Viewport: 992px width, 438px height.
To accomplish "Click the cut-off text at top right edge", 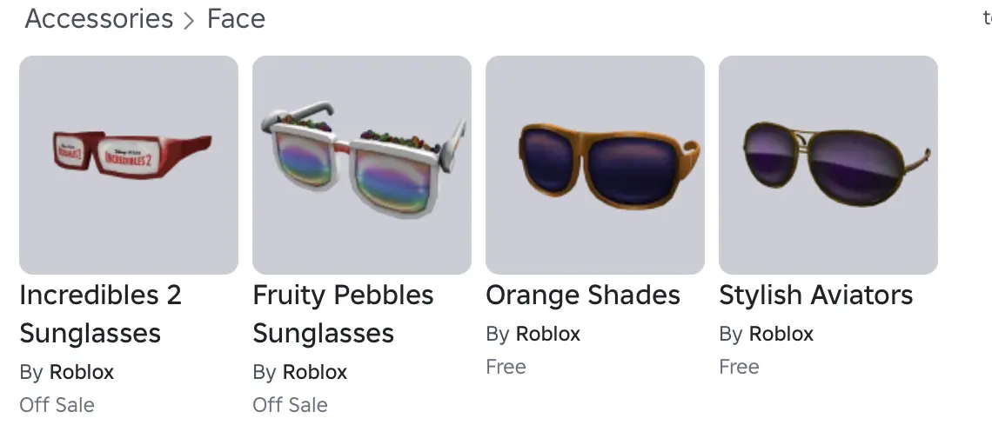I will click(987, 19).
